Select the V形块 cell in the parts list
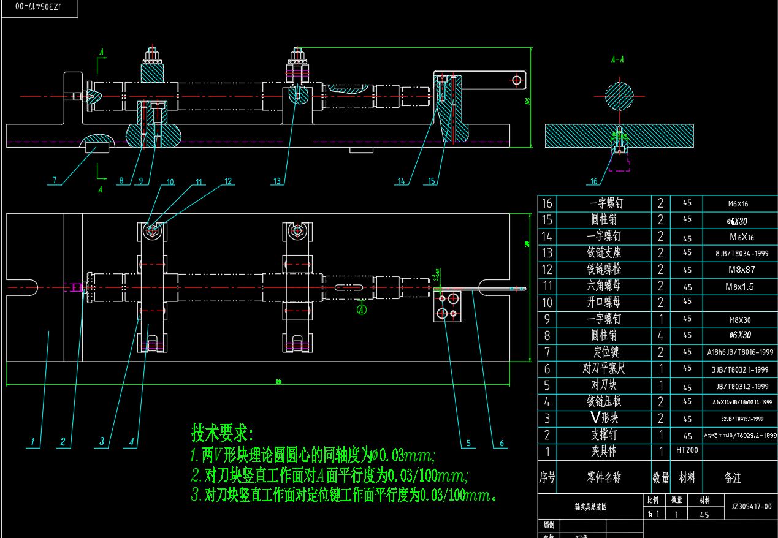This screenshot has height=538, width=778. click(x=604, y=418)
